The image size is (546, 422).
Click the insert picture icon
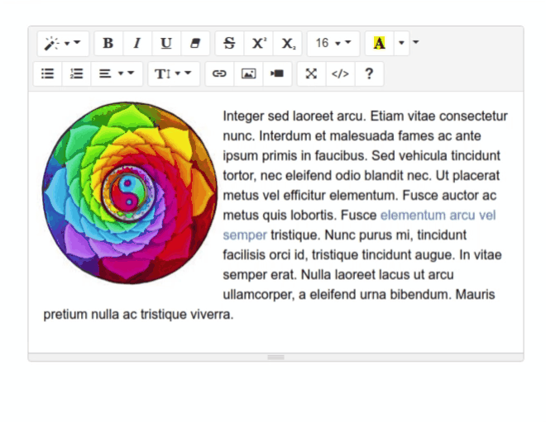point(248,73)
